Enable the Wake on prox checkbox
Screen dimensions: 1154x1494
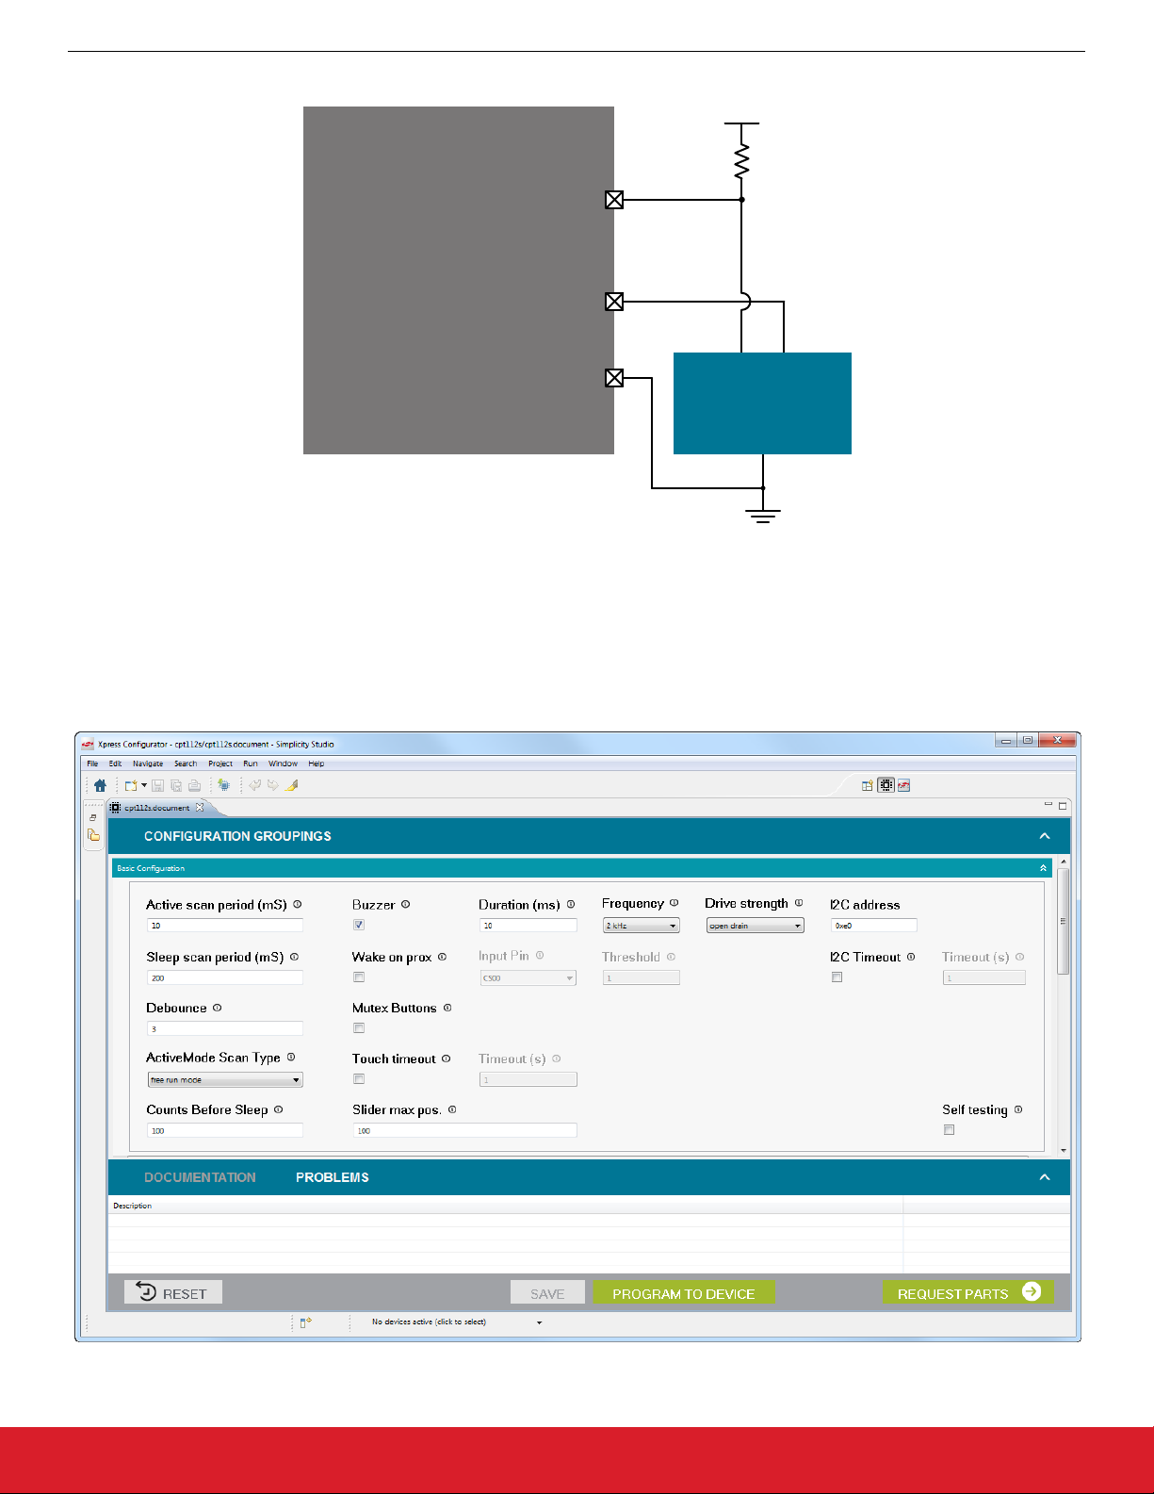pyautogui.click(x=359, y=977)
